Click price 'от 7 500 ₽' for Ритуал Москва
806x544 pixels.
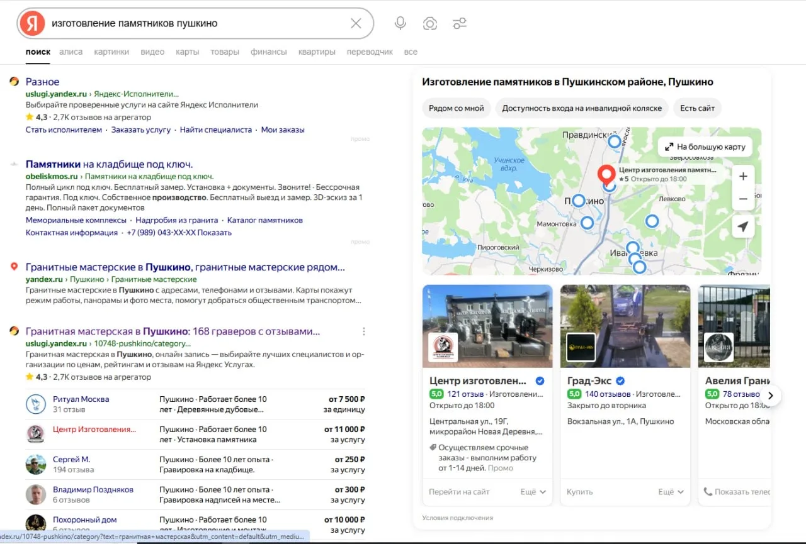346,399
